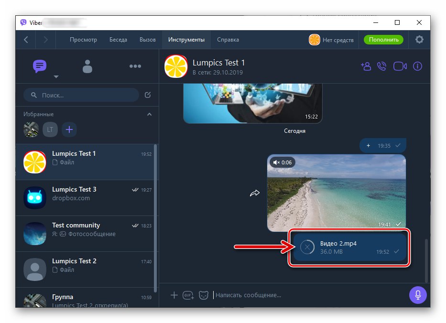Click the conversation scrollbar
This screenshot has width=446, height=323.
point(426,261)
